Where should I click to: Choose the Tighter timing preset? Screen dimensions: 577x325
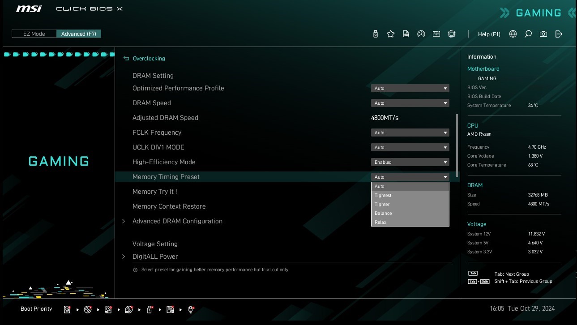click(410, 205)
